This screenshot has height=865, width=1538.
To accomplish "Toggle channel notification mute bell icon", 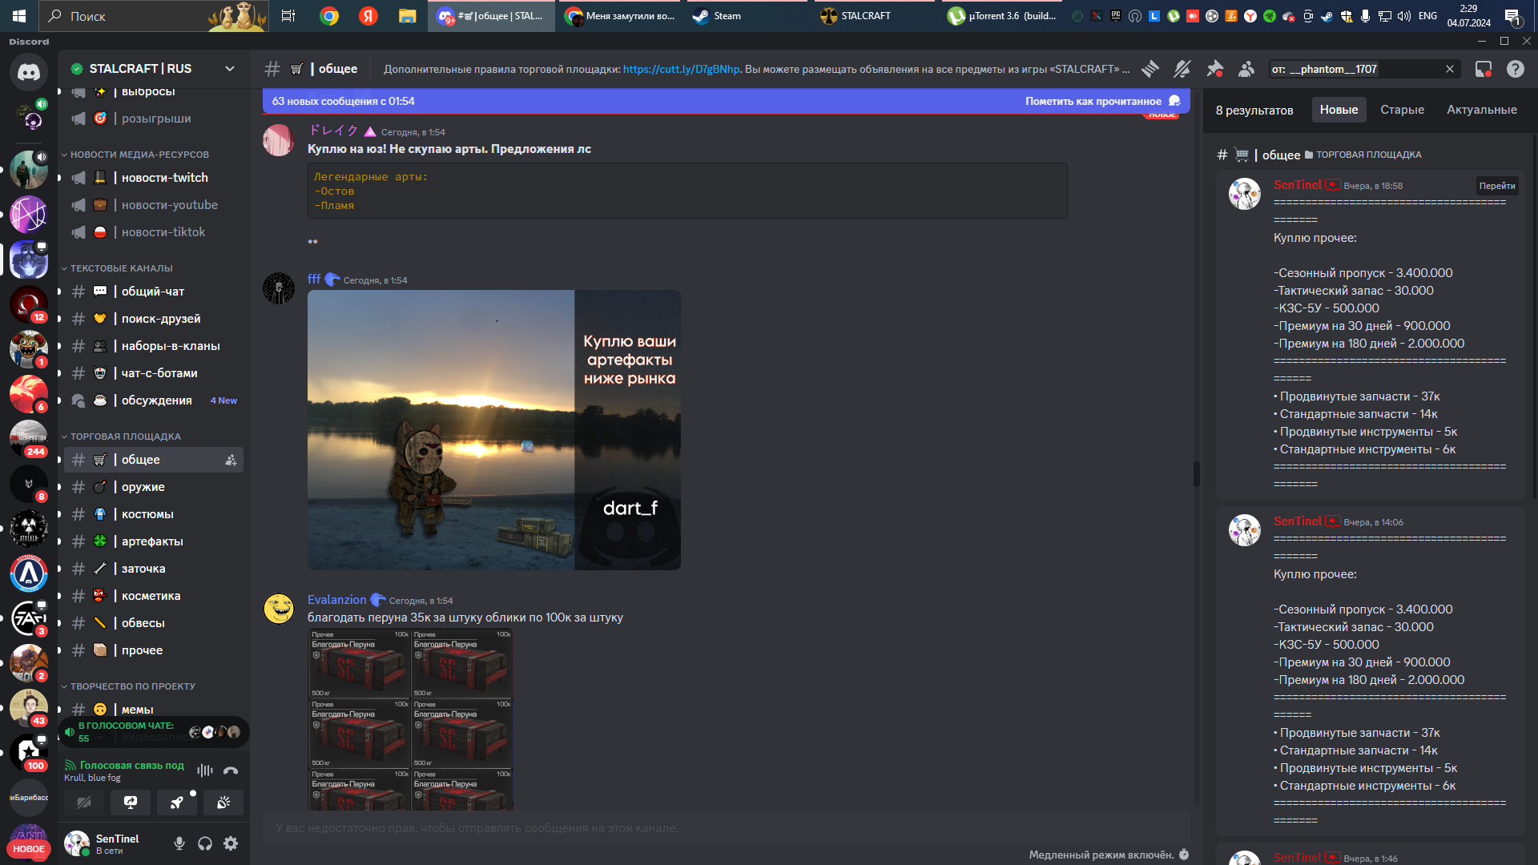I will (x=1182, y=69).
